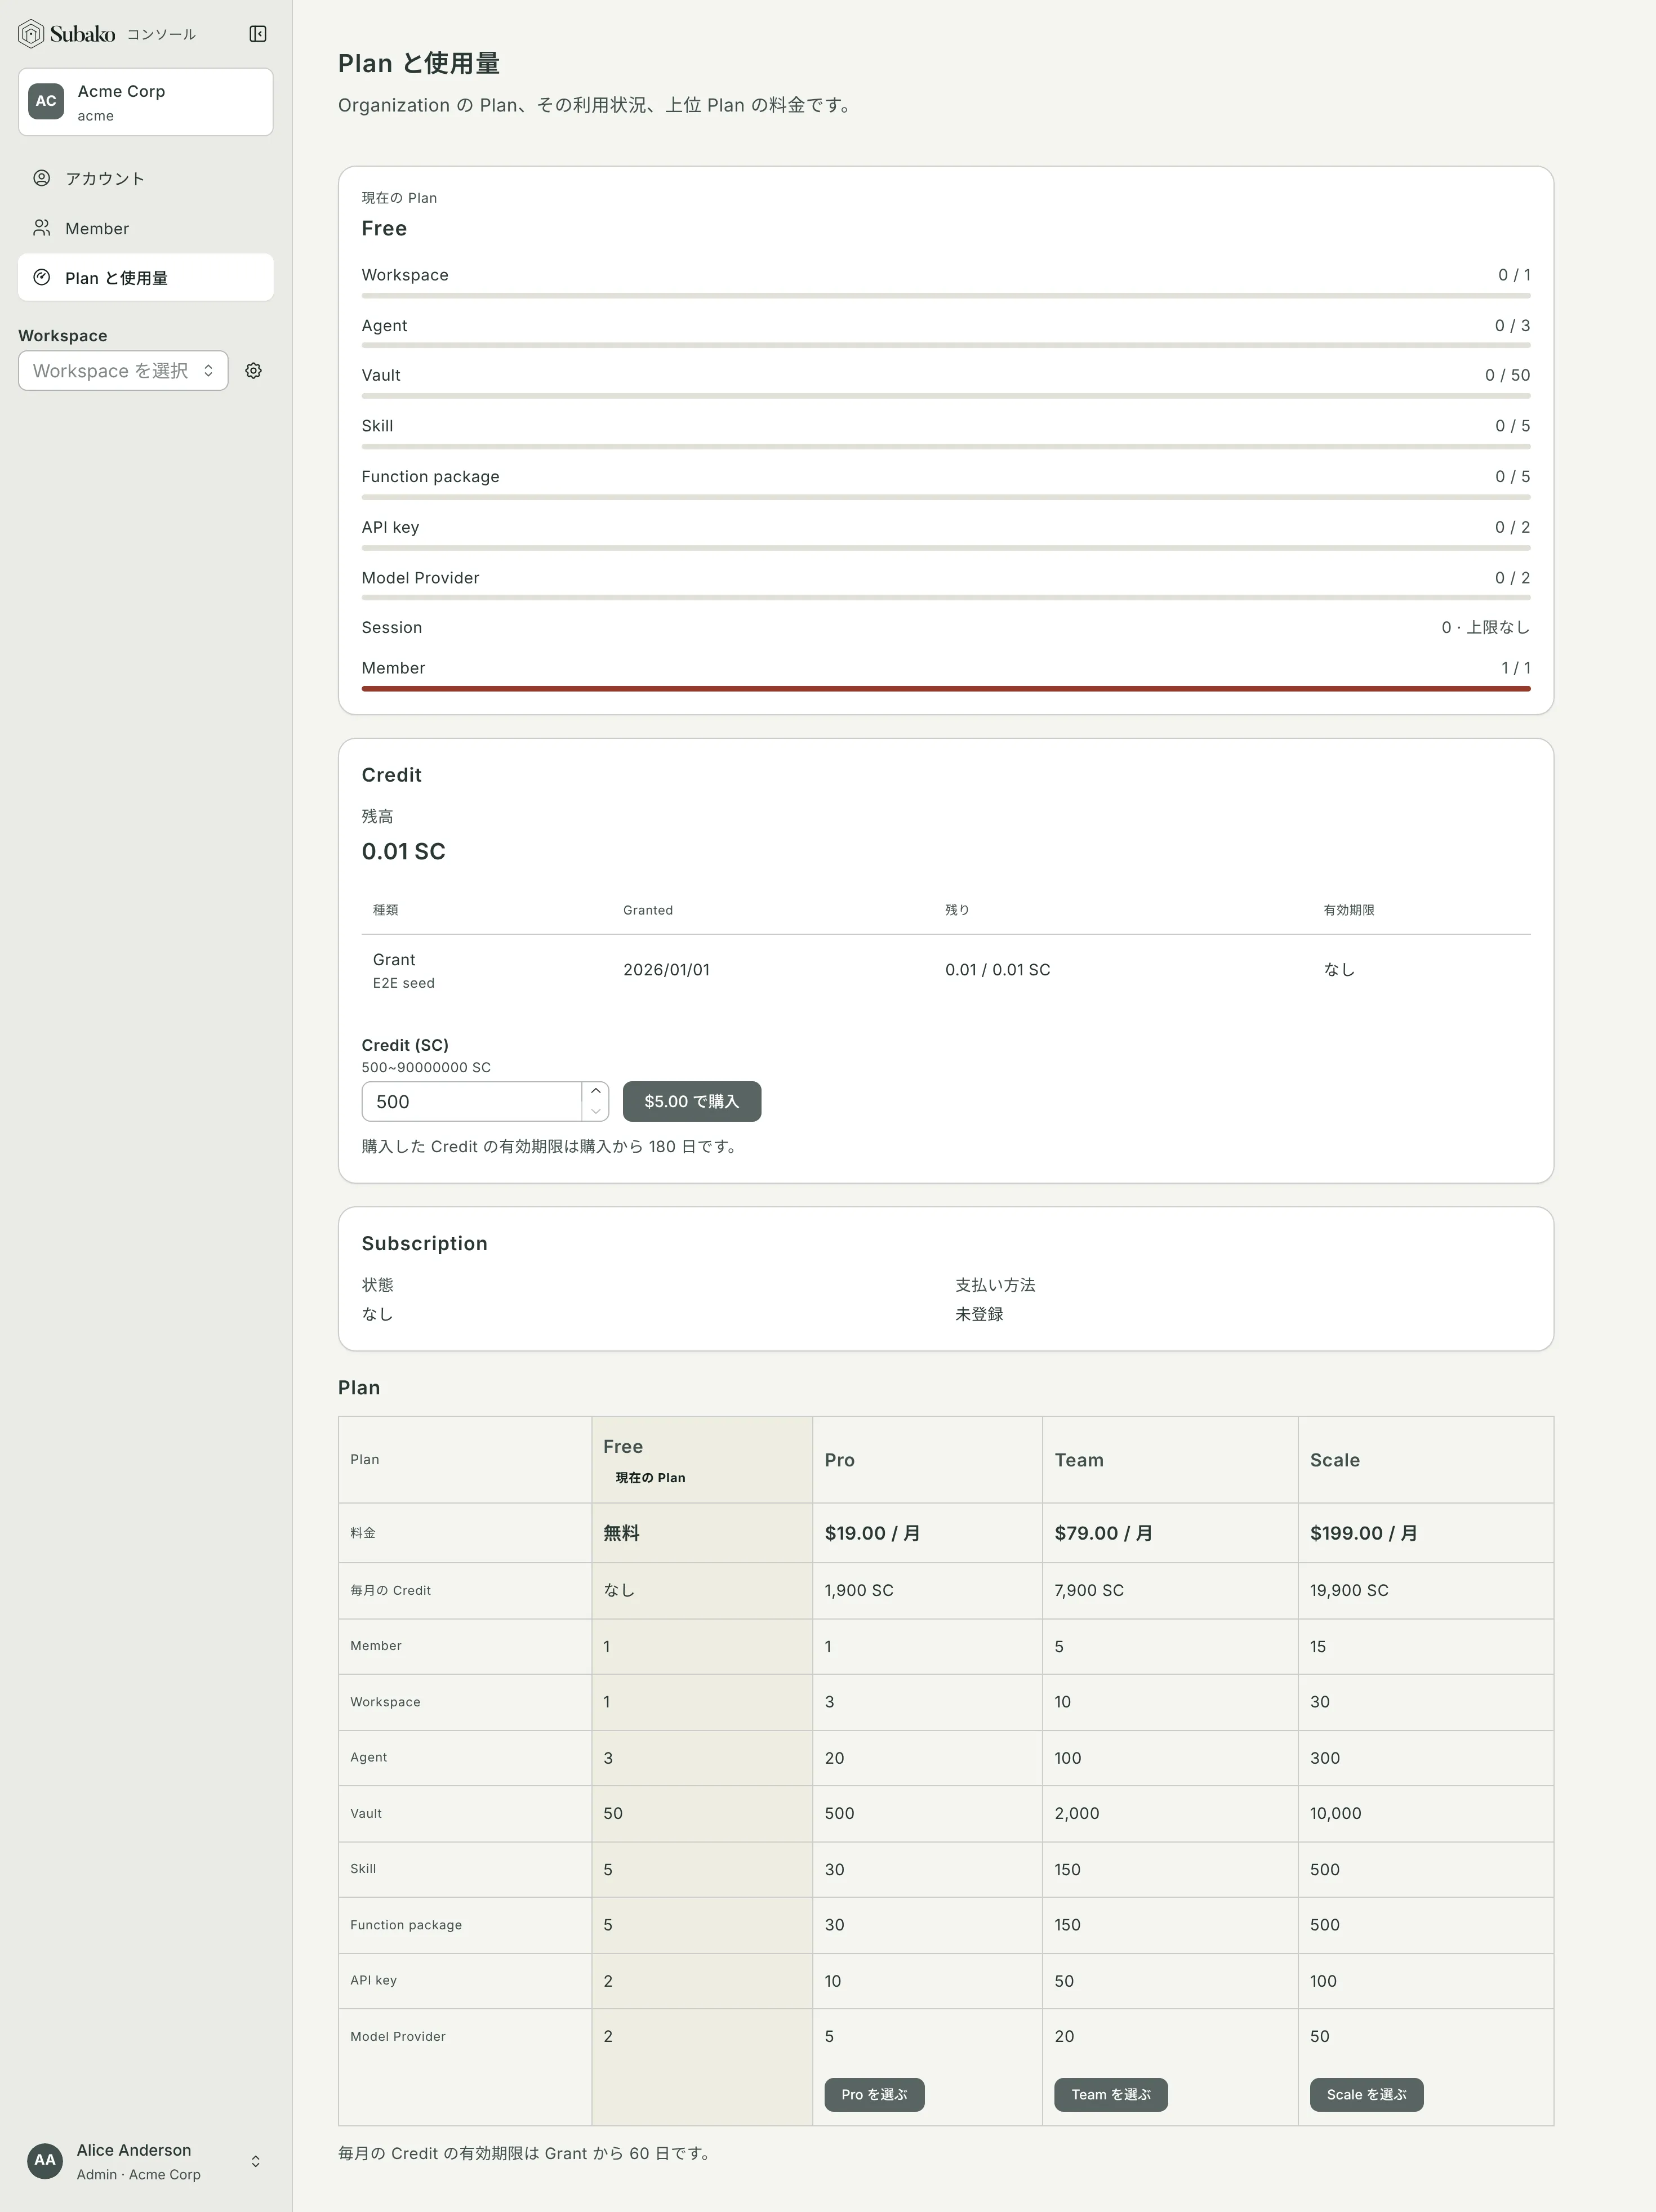Click the アカウント person icon

click(x=42, y=178)
